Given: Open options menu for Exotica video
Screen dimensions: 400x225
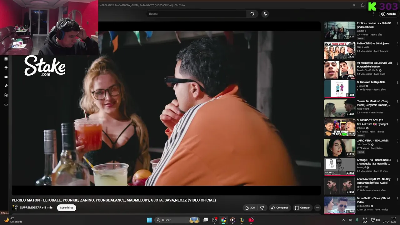Looking at the screenshot, I should pos(398,24).
